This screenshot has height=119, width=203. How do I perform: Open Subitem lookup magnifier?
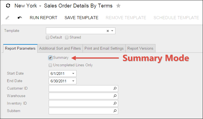tap(115, 111)
